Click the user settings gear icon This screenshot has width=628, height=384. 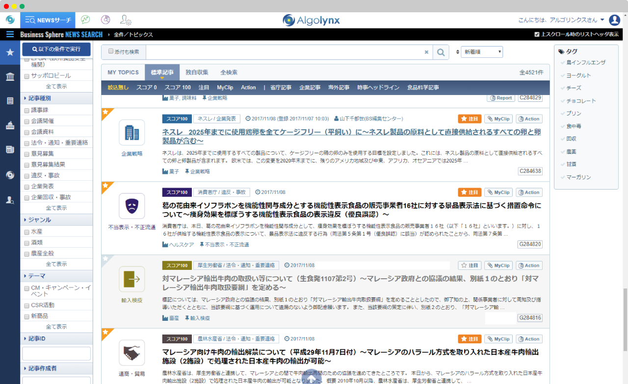[126, 20]
